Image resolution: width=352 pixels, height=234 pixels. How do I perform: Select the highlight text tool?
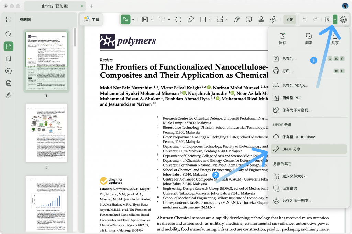[x=145, y=20]
